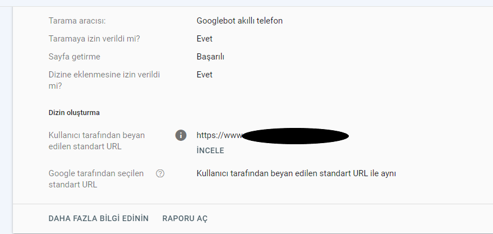
Task: Click the https://www canonical URL text
Action: click(220, 136)
